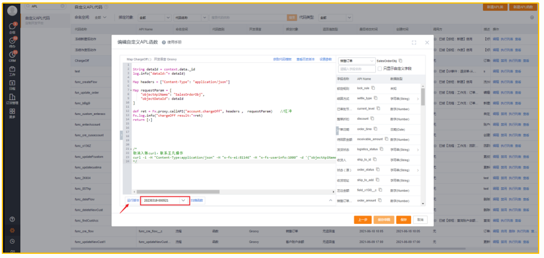The image size is (544, 258).
Task: Click the clock history icon in sidebar bottom
Action: [x=12, y=241]
